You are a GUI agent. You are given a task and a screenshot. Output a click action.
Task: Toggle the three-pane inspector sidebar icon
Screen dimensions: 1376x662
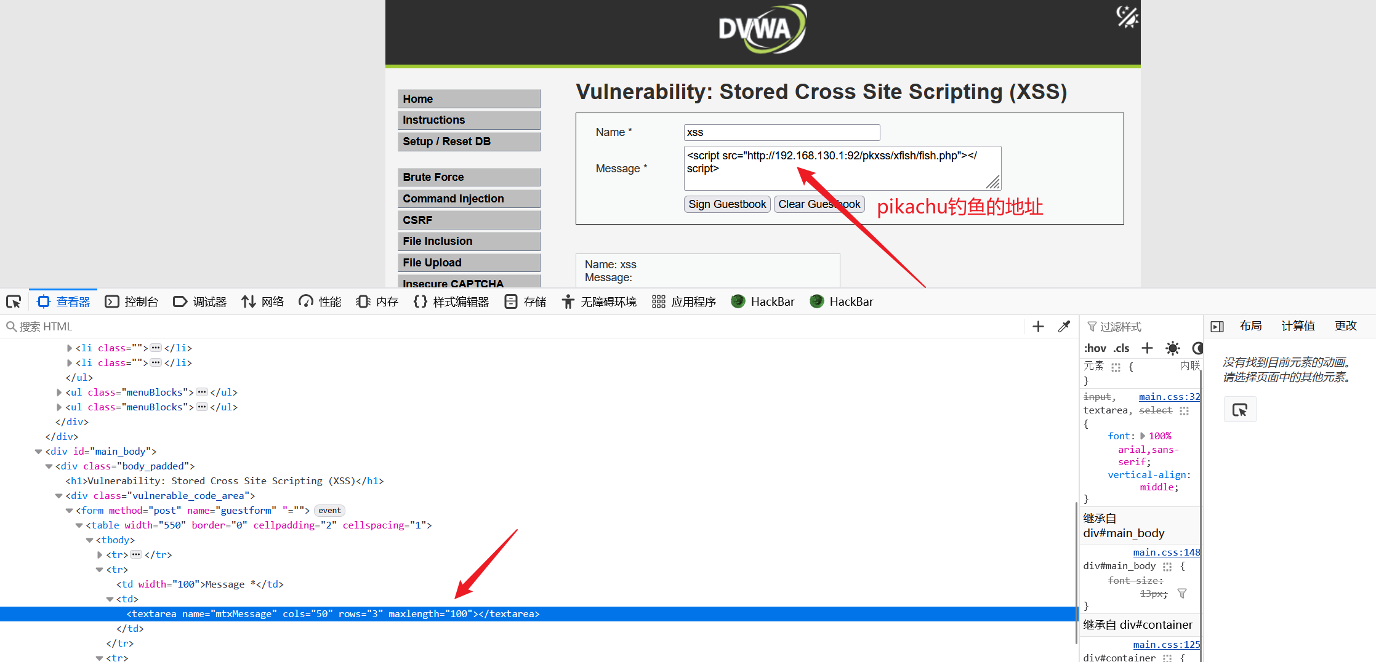[x=1217, y=327]
